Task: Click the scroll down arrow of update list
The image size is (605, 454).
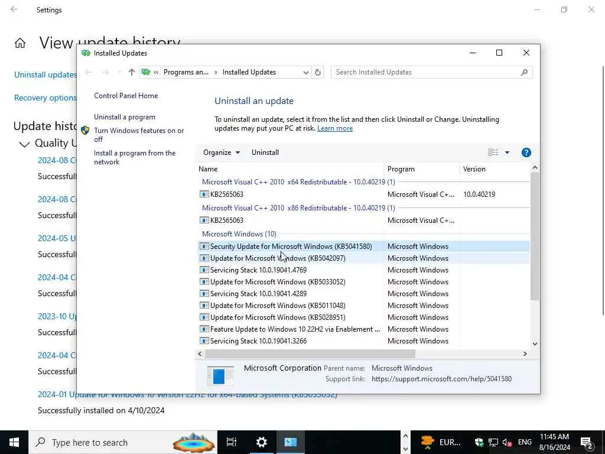Action: (535, 343)
